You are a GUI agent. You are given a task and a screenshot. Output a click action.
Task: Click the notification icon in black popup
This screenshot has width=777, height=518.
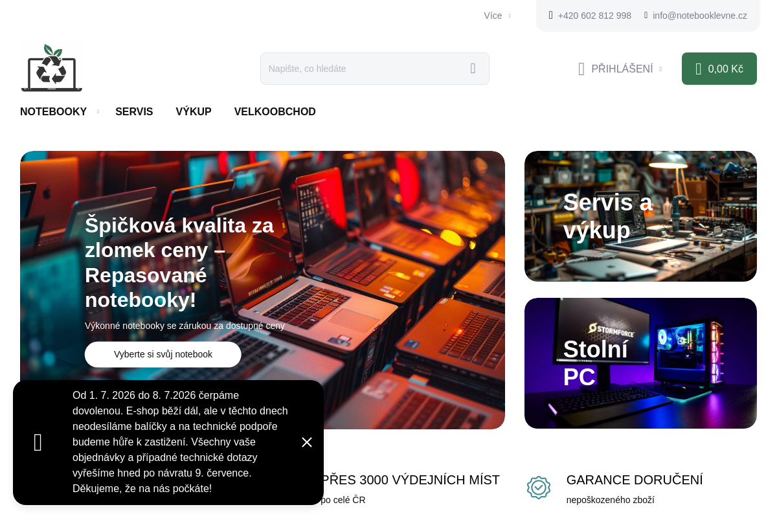(x=38, y=442)
